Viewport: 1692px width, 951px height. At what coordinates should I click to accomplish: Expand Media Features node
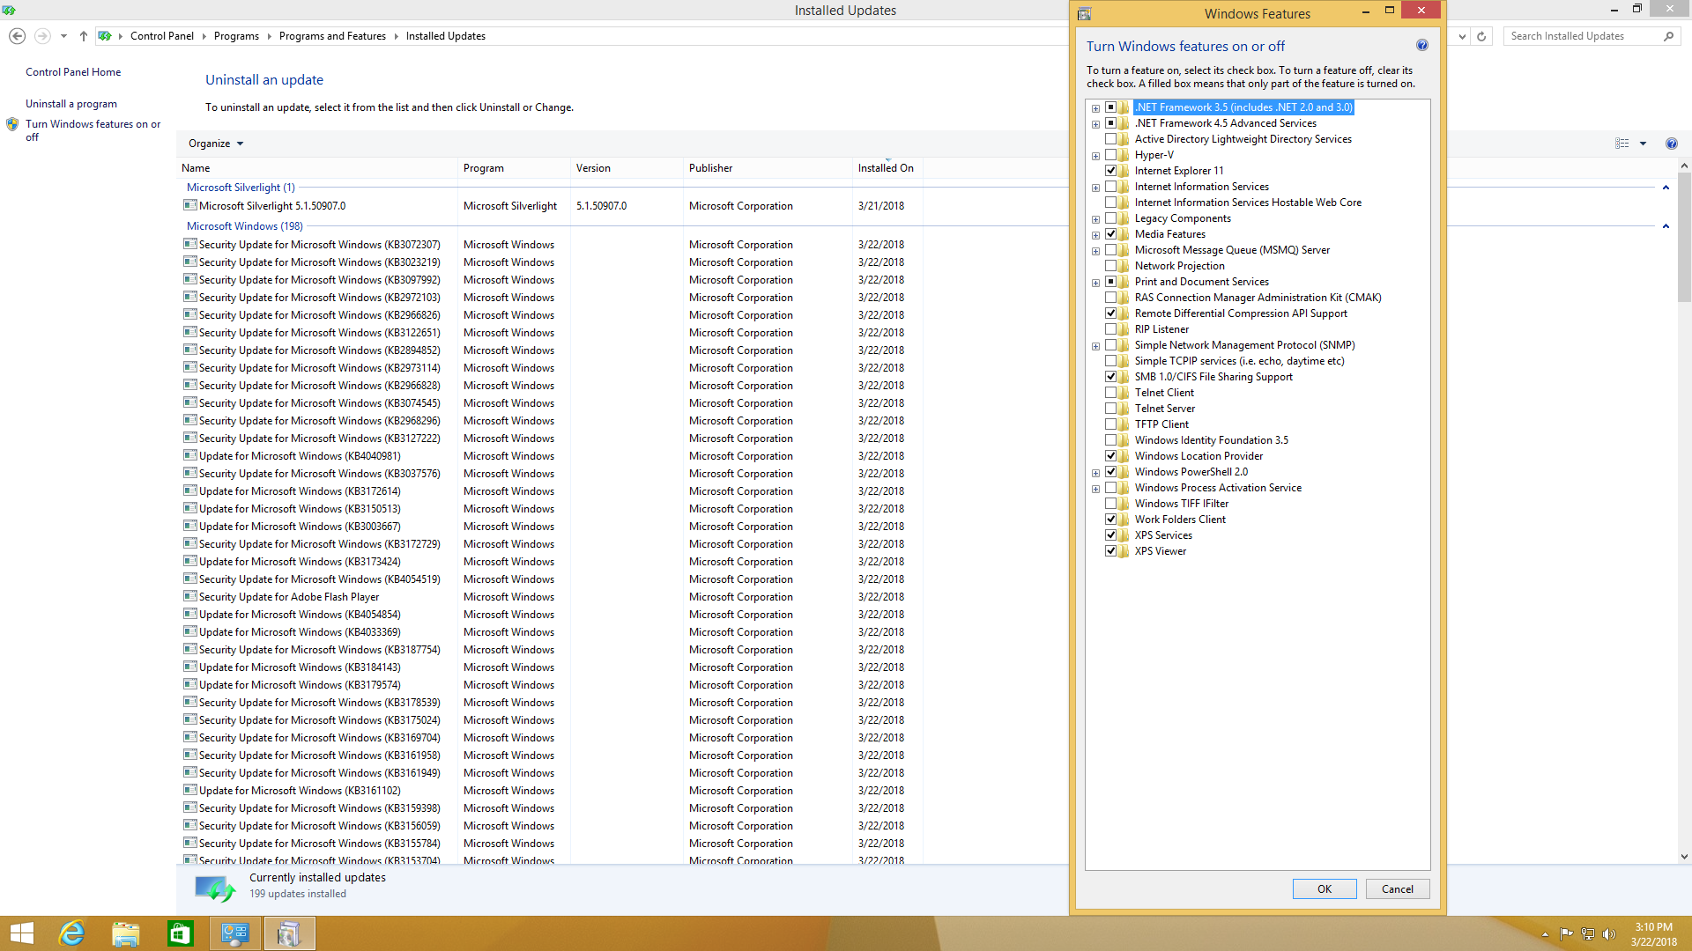[x=1095, y=235]
